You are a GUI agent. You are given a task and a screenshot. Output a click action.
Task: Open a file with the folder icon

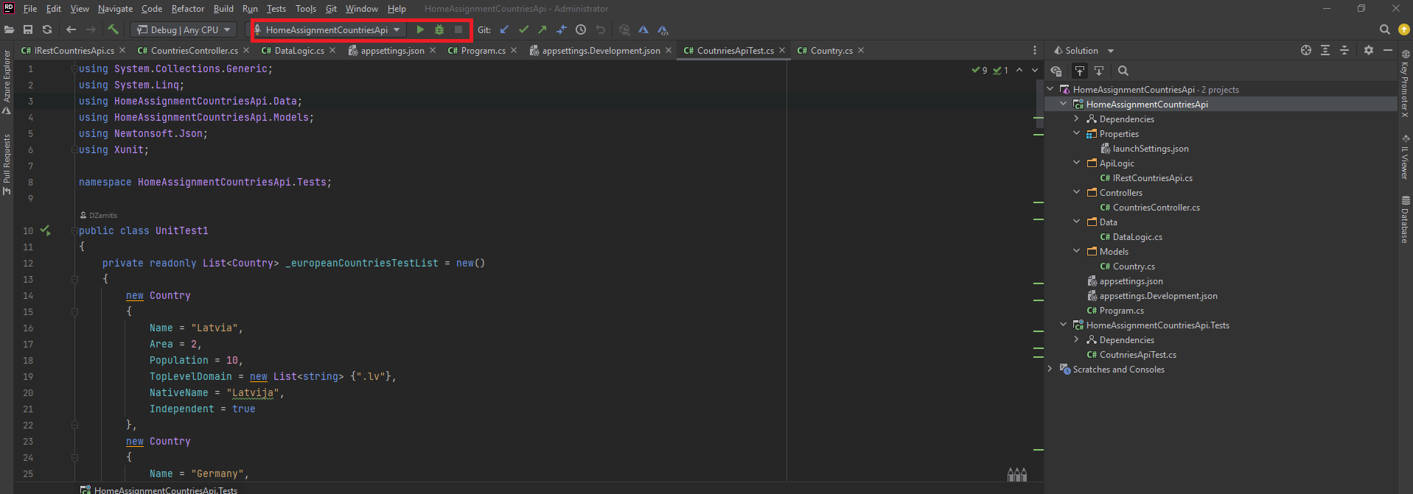tap(9, 29)
